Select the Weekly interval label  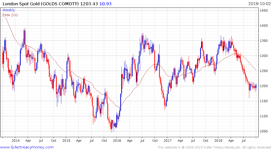(9, 10)
